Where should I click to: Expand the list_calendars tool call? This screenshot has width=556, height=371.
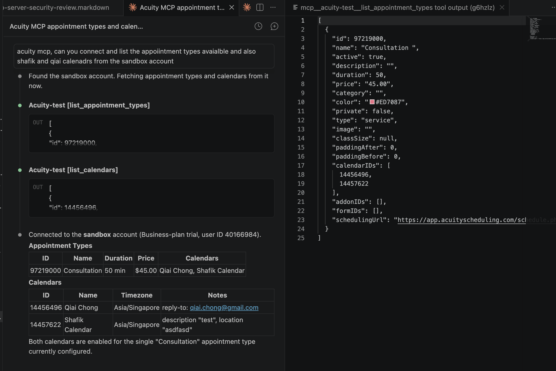[x=73, y=170]
